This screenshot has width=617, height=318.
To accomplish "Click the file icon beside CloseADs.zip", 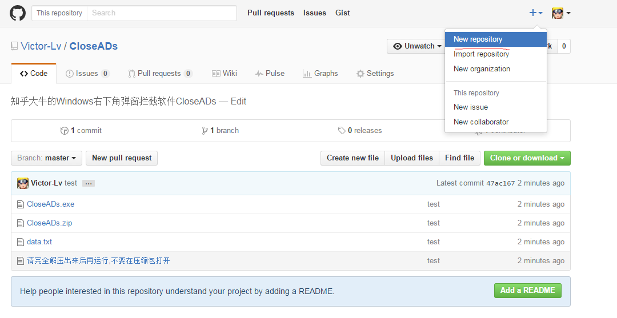I will pyautogui.click(x=21, y=223).
